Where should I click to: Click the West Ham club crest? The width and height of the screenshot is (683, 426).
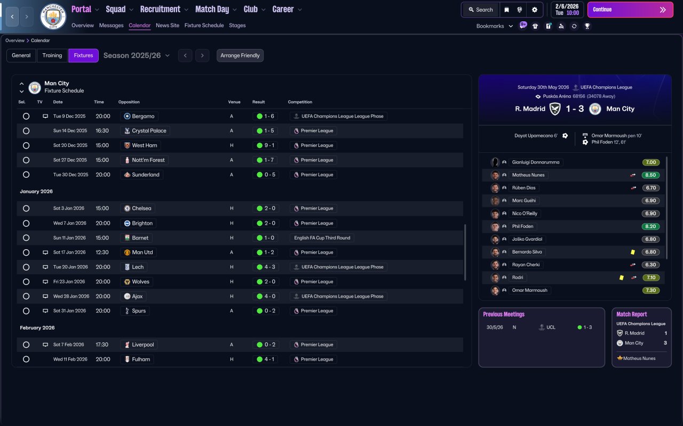coord(127,145)
